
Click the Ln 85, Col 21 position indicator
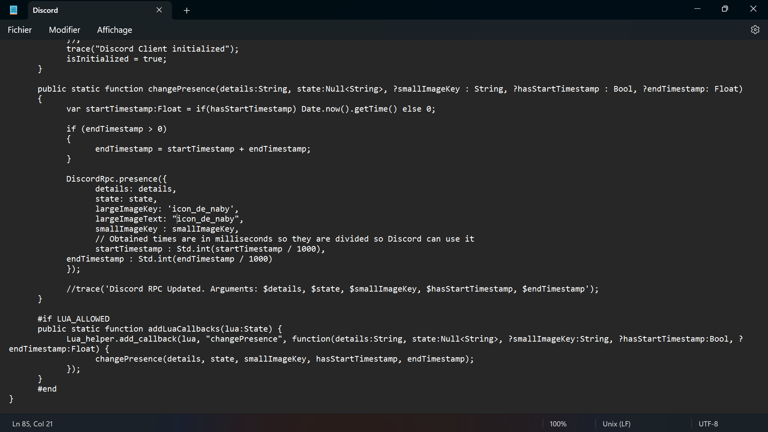coord(32,424)
